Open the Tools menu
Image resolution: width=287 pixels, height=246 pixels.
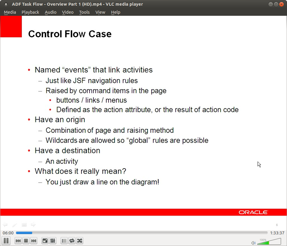[x=84, y=12]
